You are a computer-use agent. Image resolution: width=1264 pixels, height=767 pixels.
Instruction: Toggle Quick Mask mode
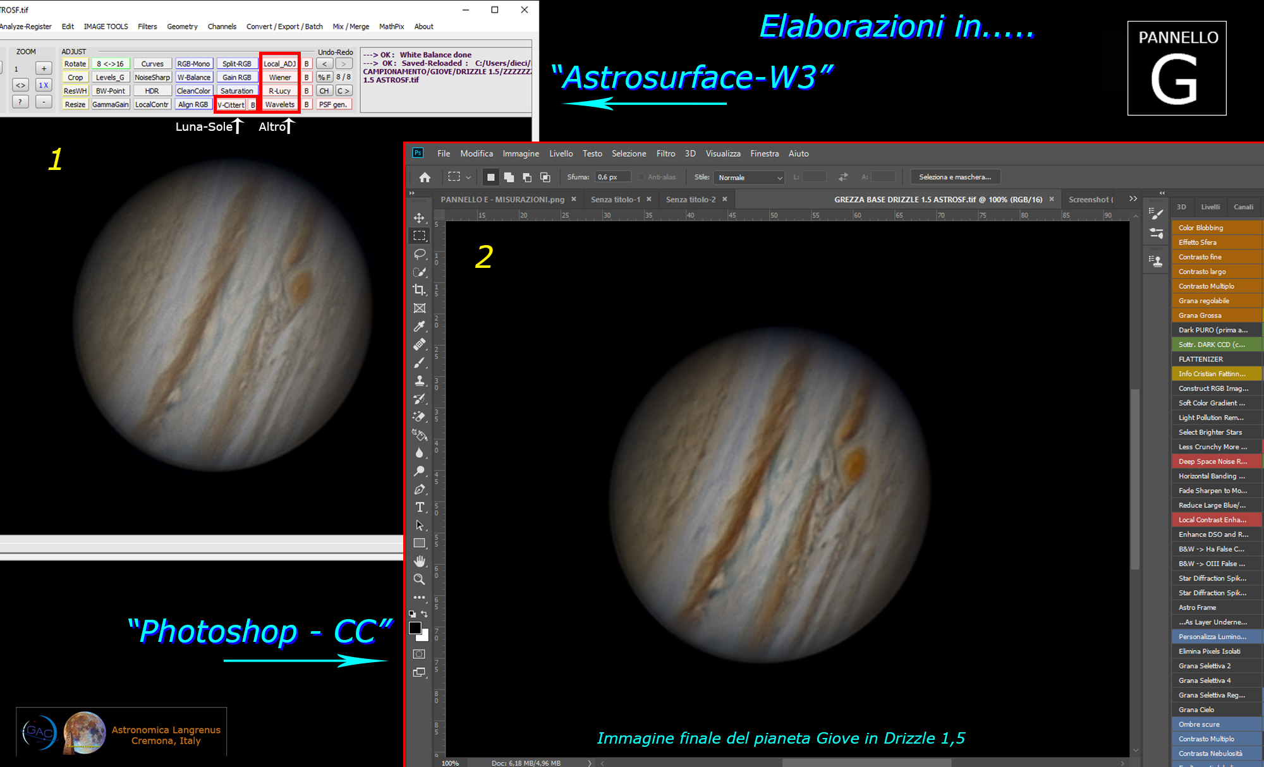419,654
